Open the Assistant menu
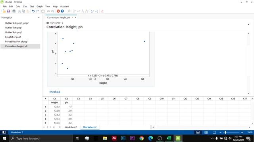The height and width of the screenshot is (142, 254). [x=65, y=6]
